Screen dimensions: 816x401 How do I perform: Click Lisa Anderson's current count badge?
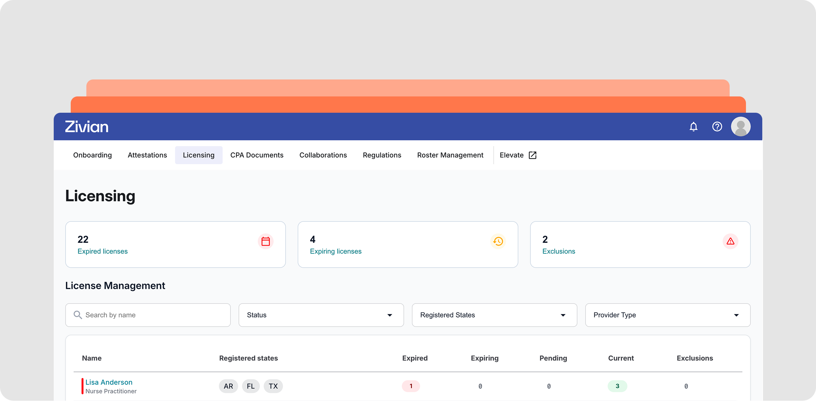point(617,386)
